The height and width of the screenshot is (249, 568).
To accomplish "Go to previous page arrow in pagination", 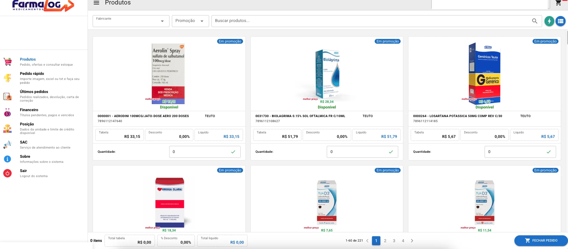I will tap(367, 241).
